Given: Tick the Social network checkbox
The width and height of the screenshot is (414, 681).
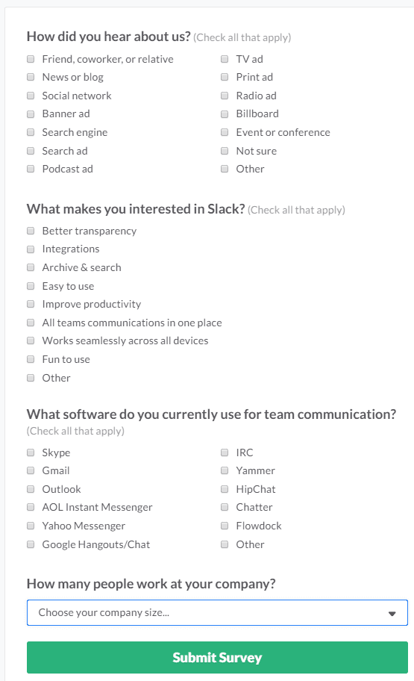Looking at the screenshot, I should coord(31,96).
